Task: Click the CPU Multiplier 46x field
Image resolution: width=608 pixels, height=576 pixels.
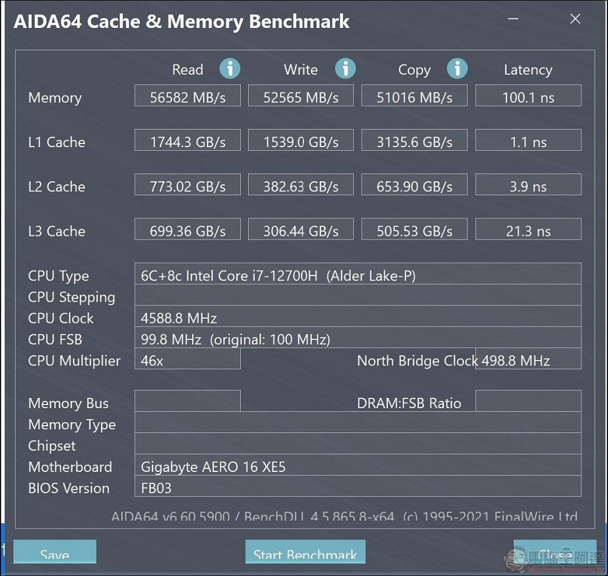Action: [188, 359]
